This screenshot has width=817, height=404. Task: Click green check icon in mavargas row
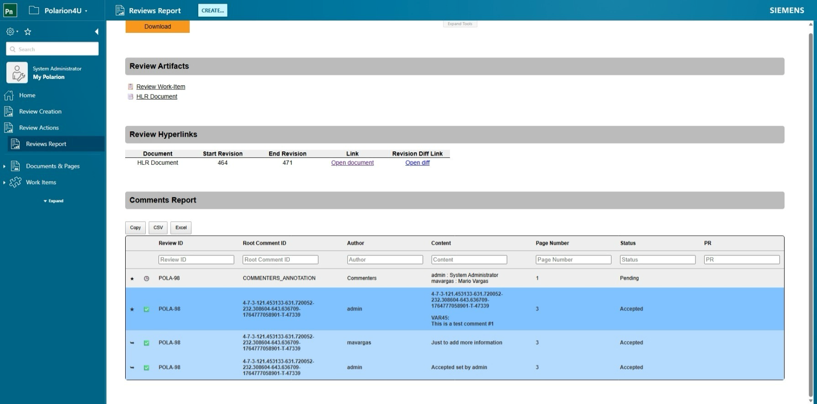tap(147, 343)
